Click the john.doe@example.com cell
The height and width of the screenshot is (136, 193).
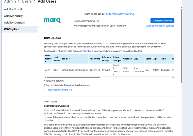(x=75, y=70)
